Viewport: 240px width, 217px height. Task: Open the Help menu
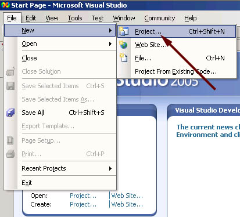click(x=191, y=18)
